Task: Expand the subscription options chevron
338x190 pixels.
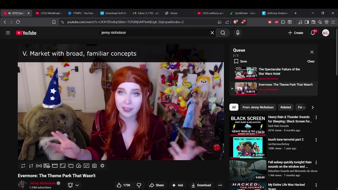Action: pyautogui.click(x=77, y=185)
